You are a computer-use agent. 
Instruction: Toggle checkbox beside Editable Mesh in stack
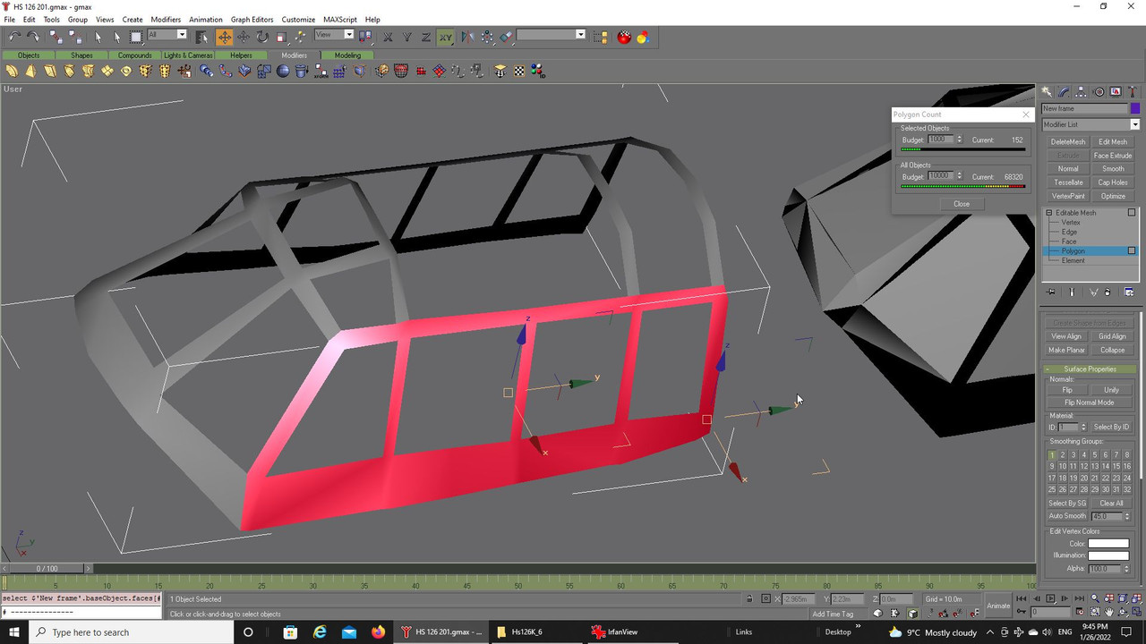(1132, 213)
